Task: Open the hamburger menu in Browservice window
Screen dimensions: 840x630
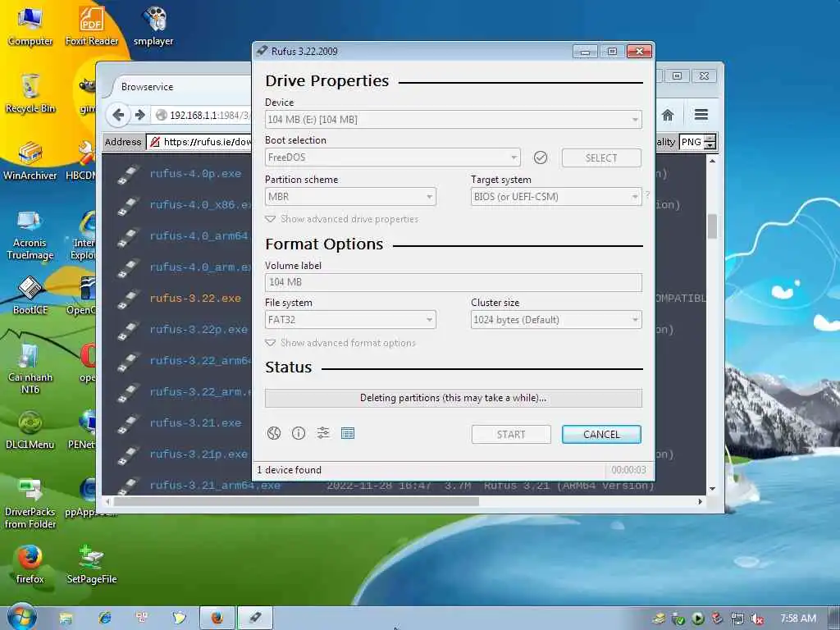Action: coord(701,114)
